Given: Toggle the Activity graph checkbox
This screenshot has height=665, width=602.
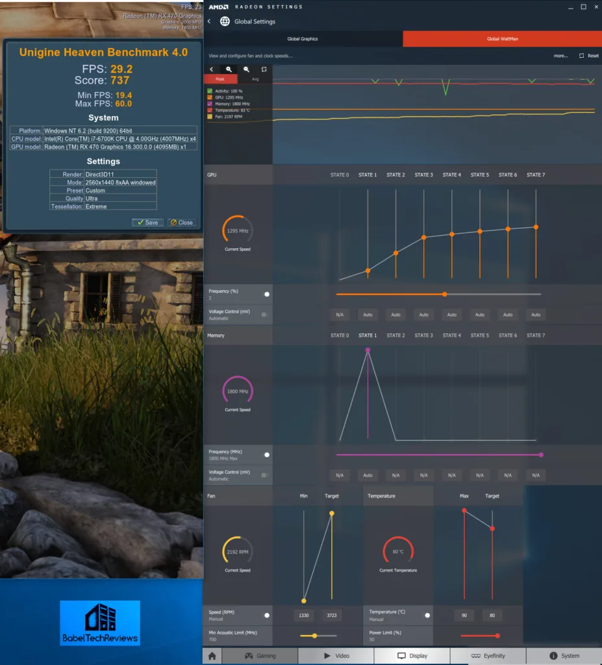Looking at the screenshot, I should click(210, 91).
